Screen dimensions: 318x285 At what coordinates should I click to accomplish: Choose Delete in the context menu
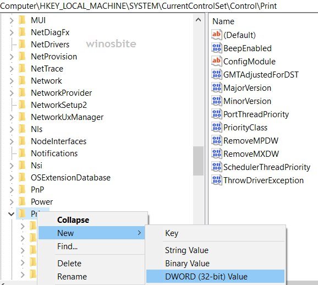pos(92,264)
